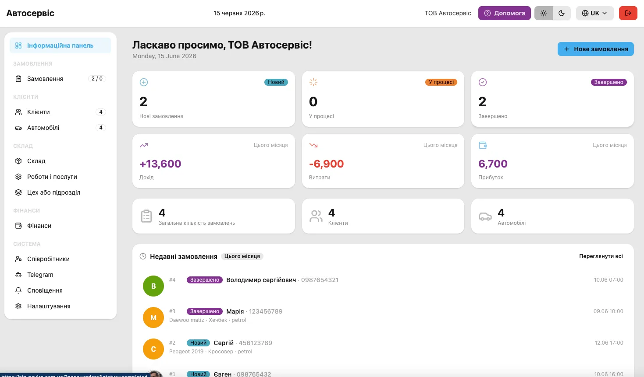Click the purple Завершено badge on card

point(609,82)
